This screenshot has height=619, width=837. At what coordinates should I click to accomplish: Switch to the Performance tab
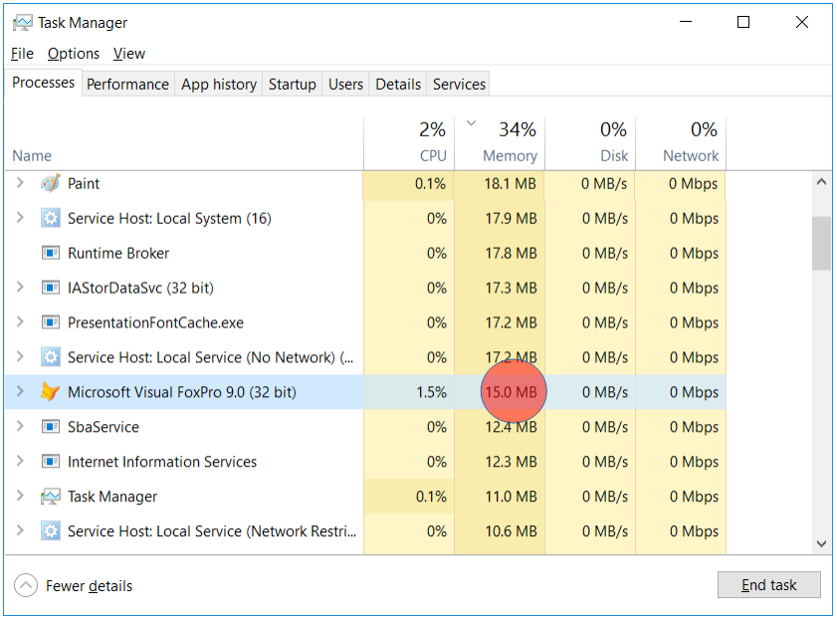(127, 85)
